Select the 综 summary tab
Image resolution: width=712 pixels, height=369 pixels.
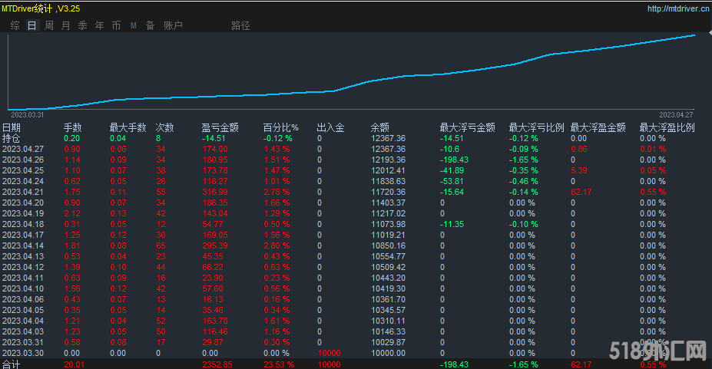click(x=15, y=25)
